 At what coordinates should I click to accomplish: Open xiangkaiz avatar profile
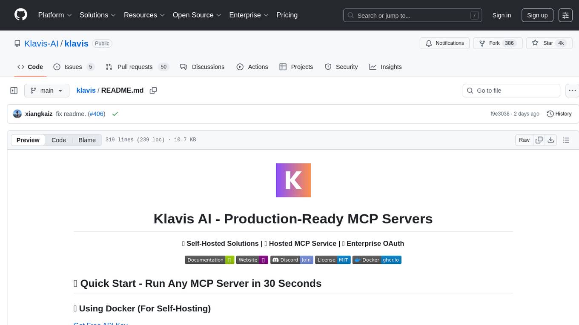[x=17, y=114]
